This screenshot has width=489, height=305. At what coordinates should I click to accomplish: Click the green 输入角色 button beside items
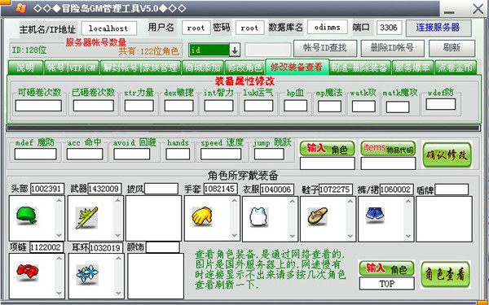coord(327,149)
